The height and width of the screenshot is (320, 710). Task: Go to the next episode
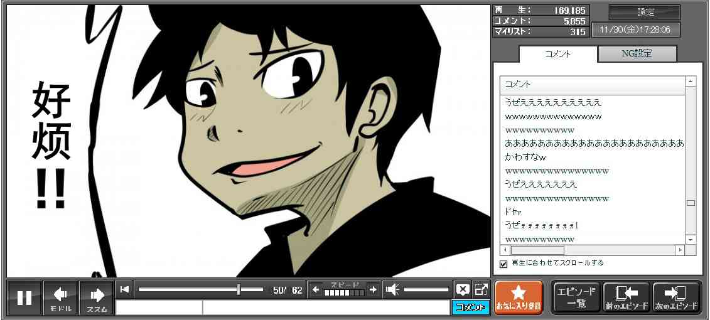tap(676, 297)
